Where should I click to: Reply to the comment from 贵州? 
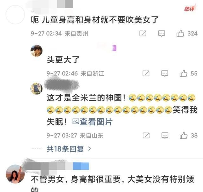point(161,34)
